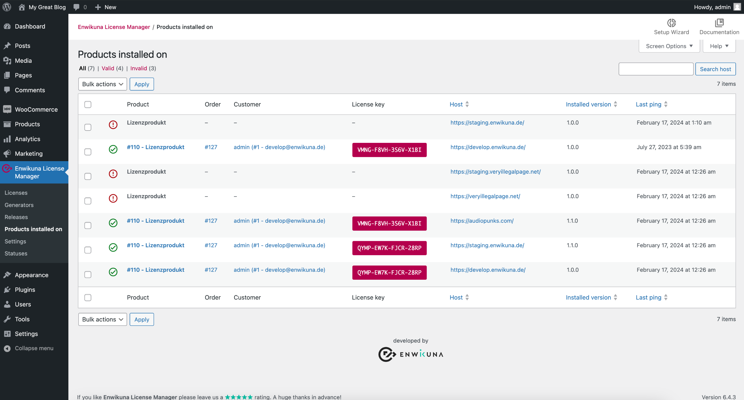
Task: Open the comments bubble icon in admin bar
Action: [76, 7]
